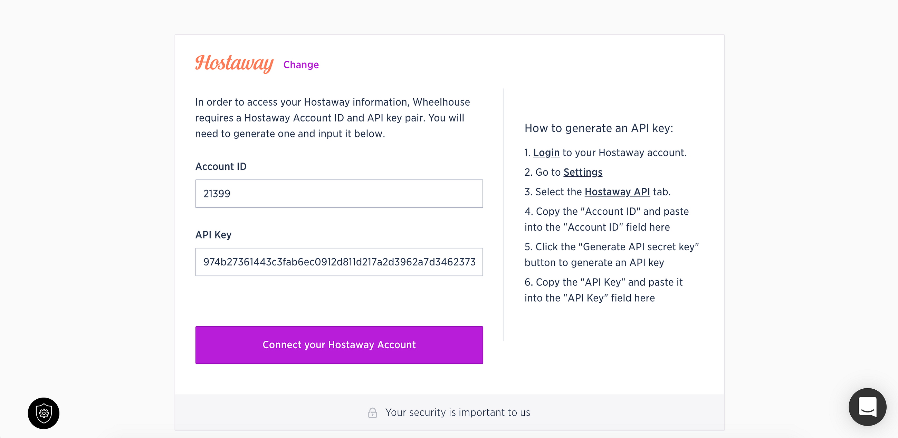Click the API Key field label
Image resolution: width=898 pixels, height=438 pixels.
[x=213, y=235]
